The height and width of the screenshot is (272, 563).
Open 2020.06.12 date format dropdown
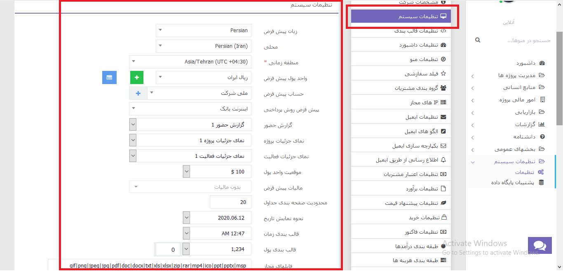pos(217,218)
